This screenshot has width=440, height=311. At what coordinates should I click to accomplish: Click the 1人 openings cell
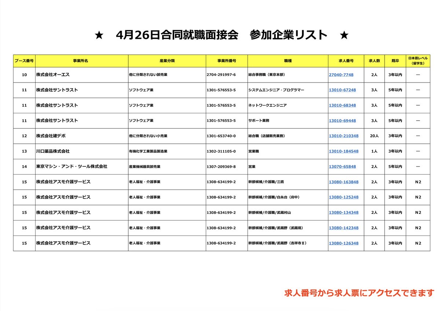374,151
